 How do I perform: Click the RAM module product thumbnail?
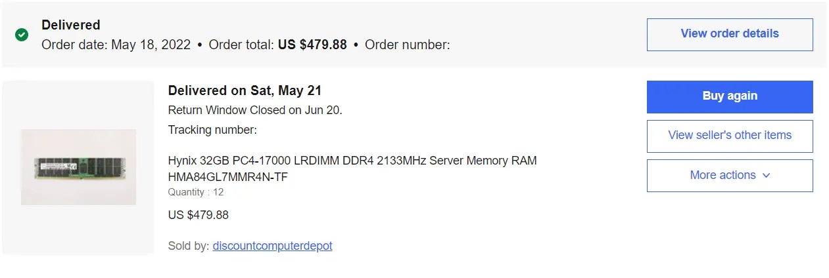[x=78, y=167]
